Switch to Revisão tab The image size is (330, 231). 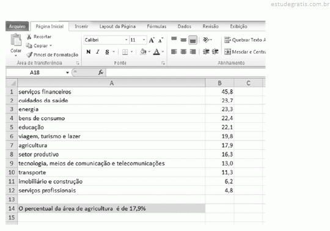pos(210,26)
